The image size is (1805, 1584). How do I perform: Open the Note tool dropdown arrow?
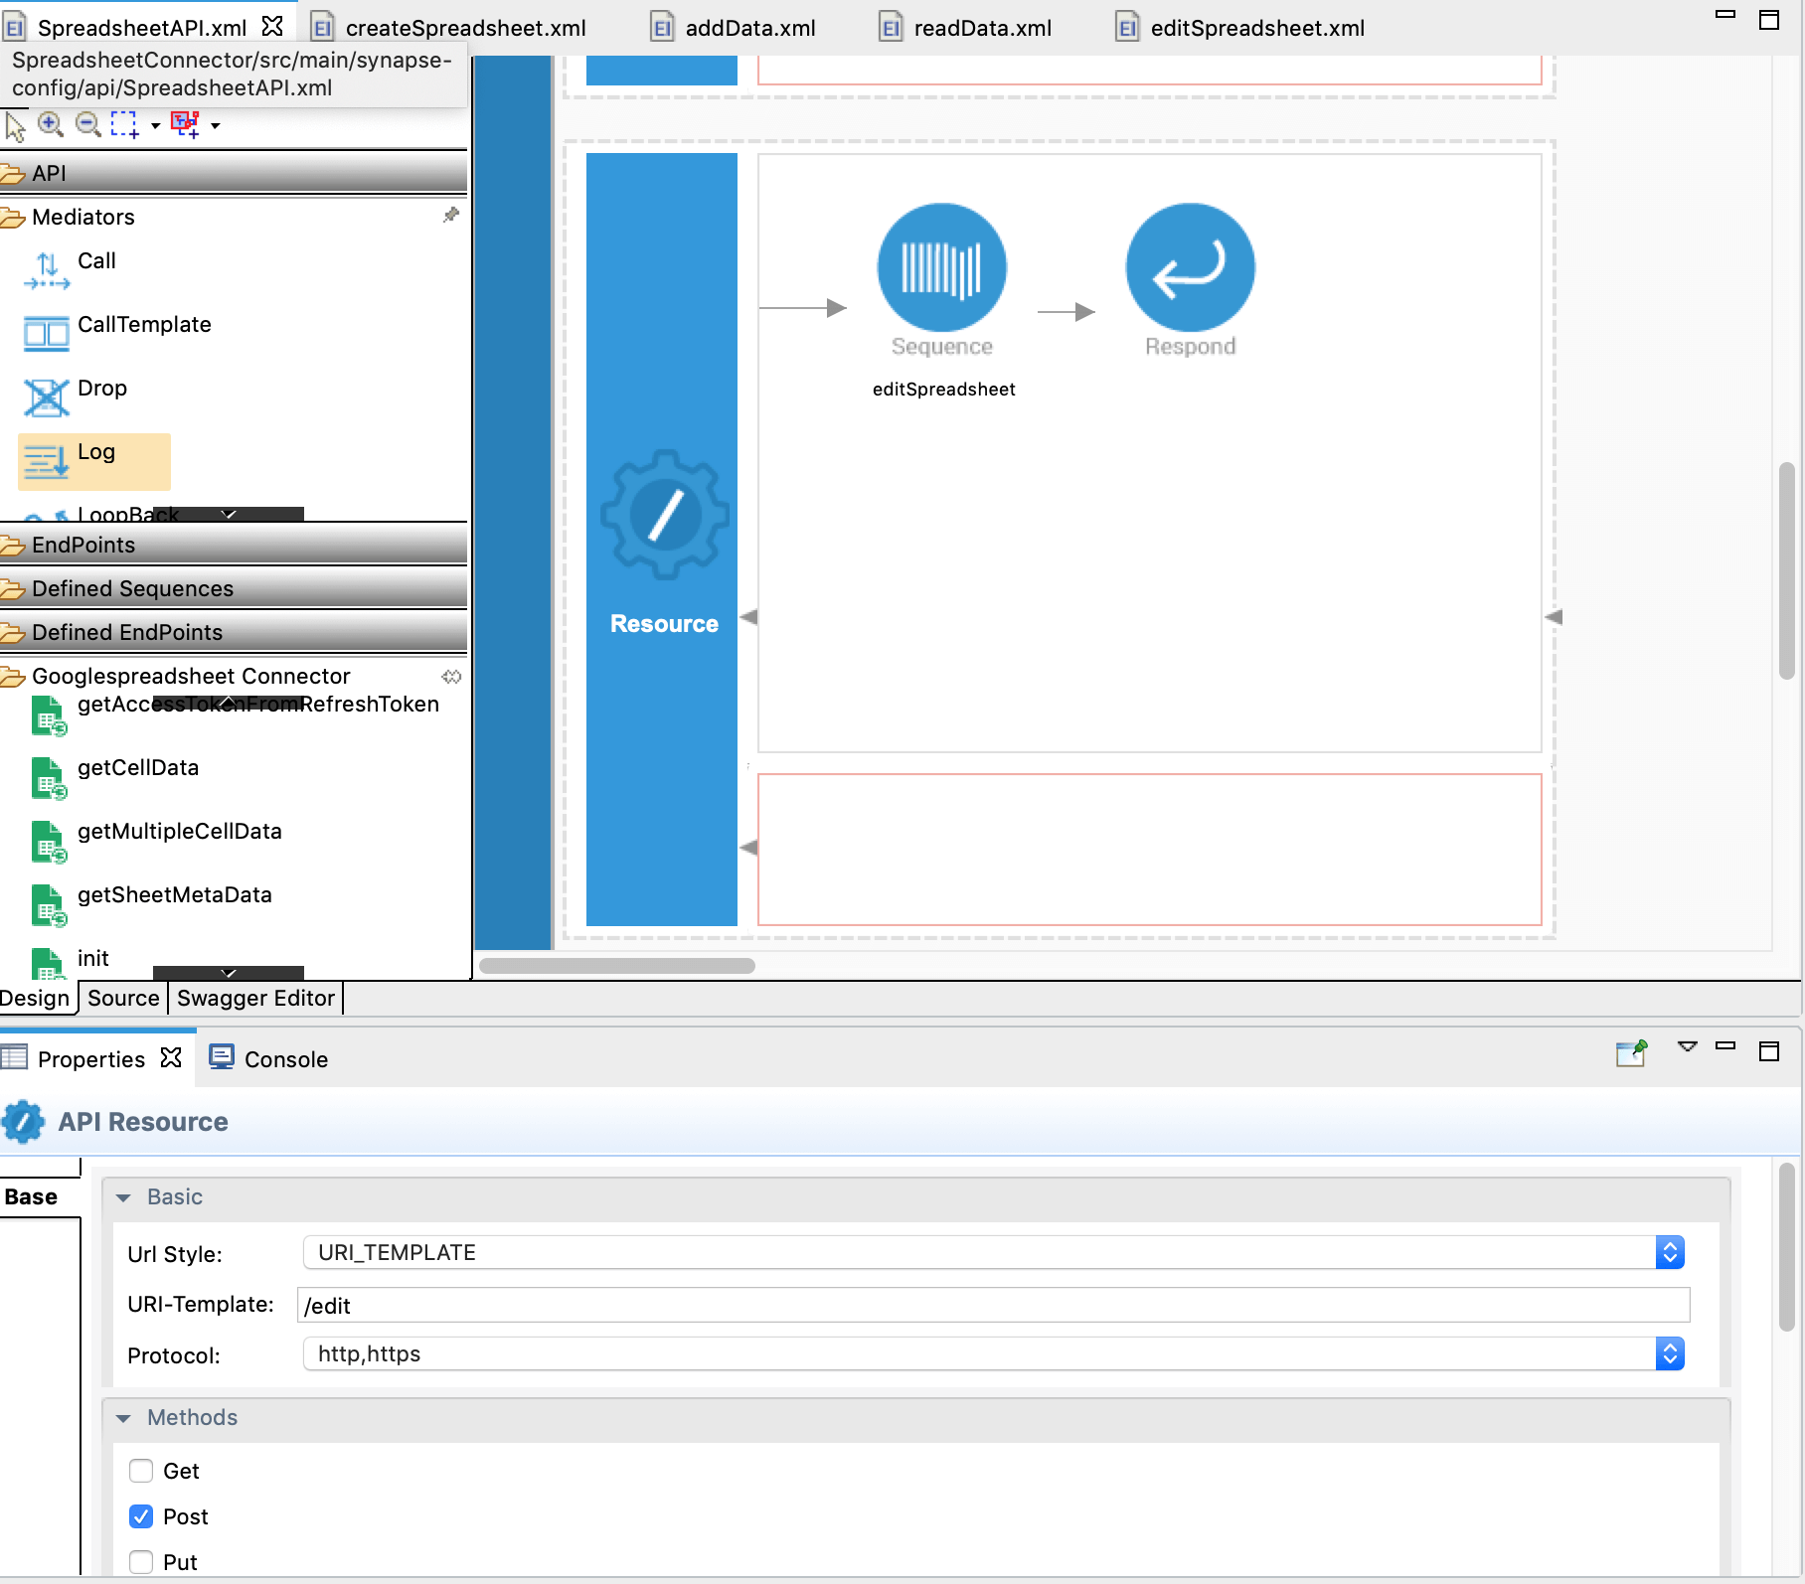(215, 126)
